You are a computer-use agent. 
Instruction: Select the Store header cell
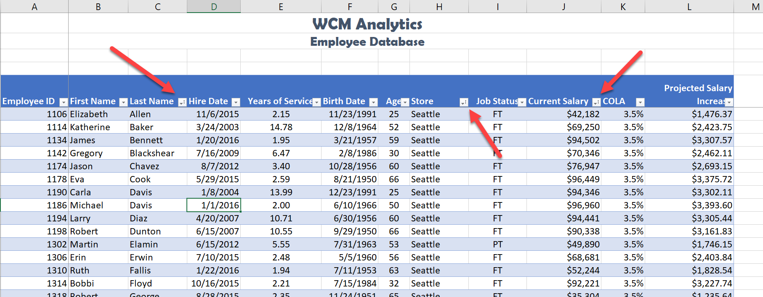click(439, 92)
